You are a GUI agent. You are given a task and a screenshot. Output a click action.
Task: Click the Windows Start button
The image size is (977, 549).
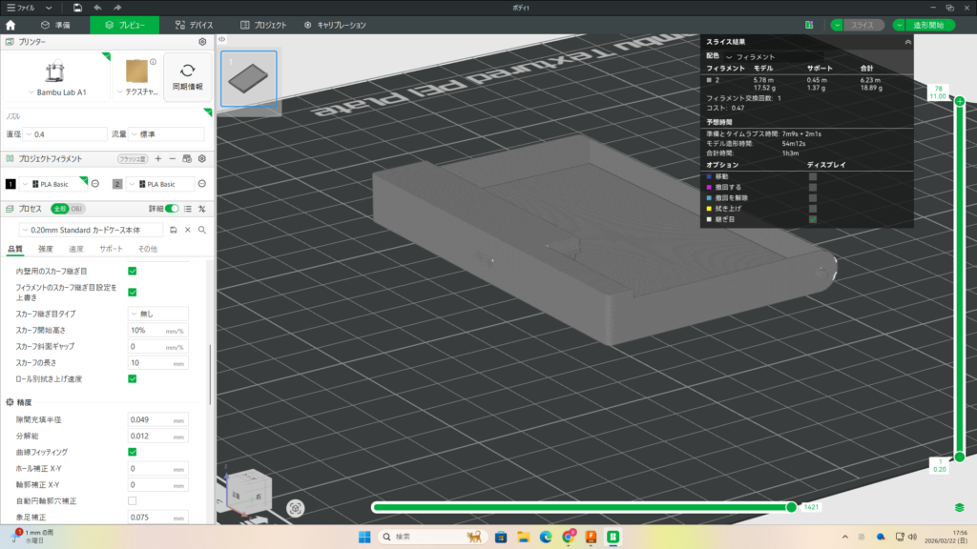[364, 537]
